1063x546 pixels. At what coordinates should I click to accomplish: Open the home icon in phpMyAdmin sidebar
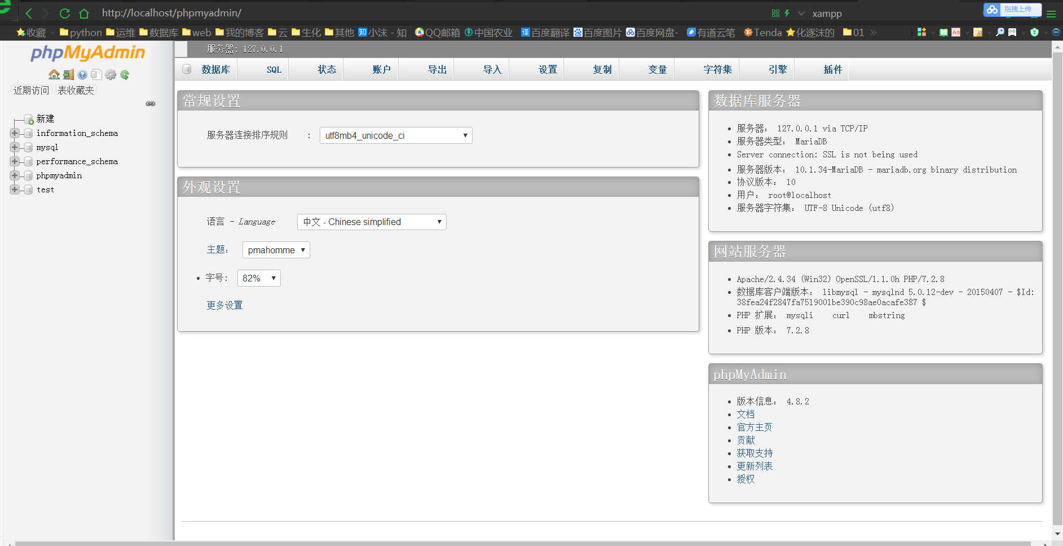[54, 74]
